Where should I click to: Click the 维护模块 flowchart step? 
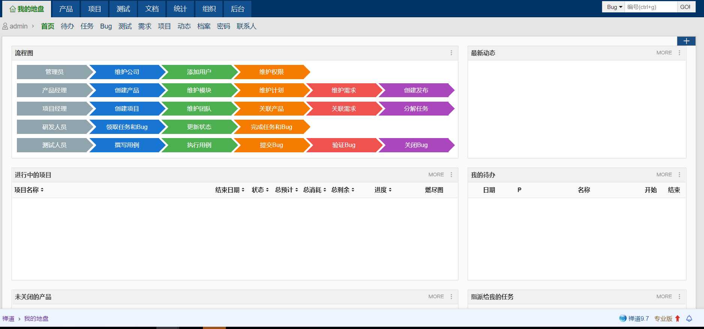199,90
